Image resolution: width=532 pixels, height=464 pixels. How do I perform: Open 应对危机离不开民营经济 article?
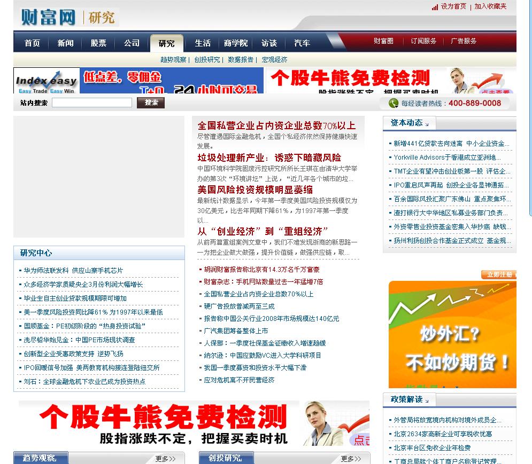(239, 380)
